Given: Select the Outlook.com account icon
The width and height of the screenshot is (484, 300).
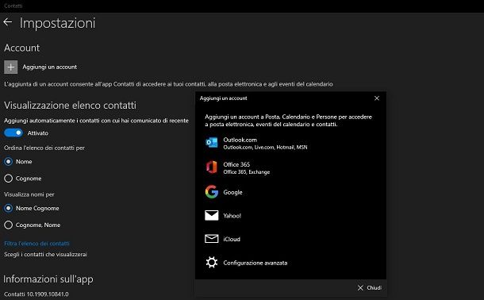Looking at the screenshot, I should (x=211, y=143).
